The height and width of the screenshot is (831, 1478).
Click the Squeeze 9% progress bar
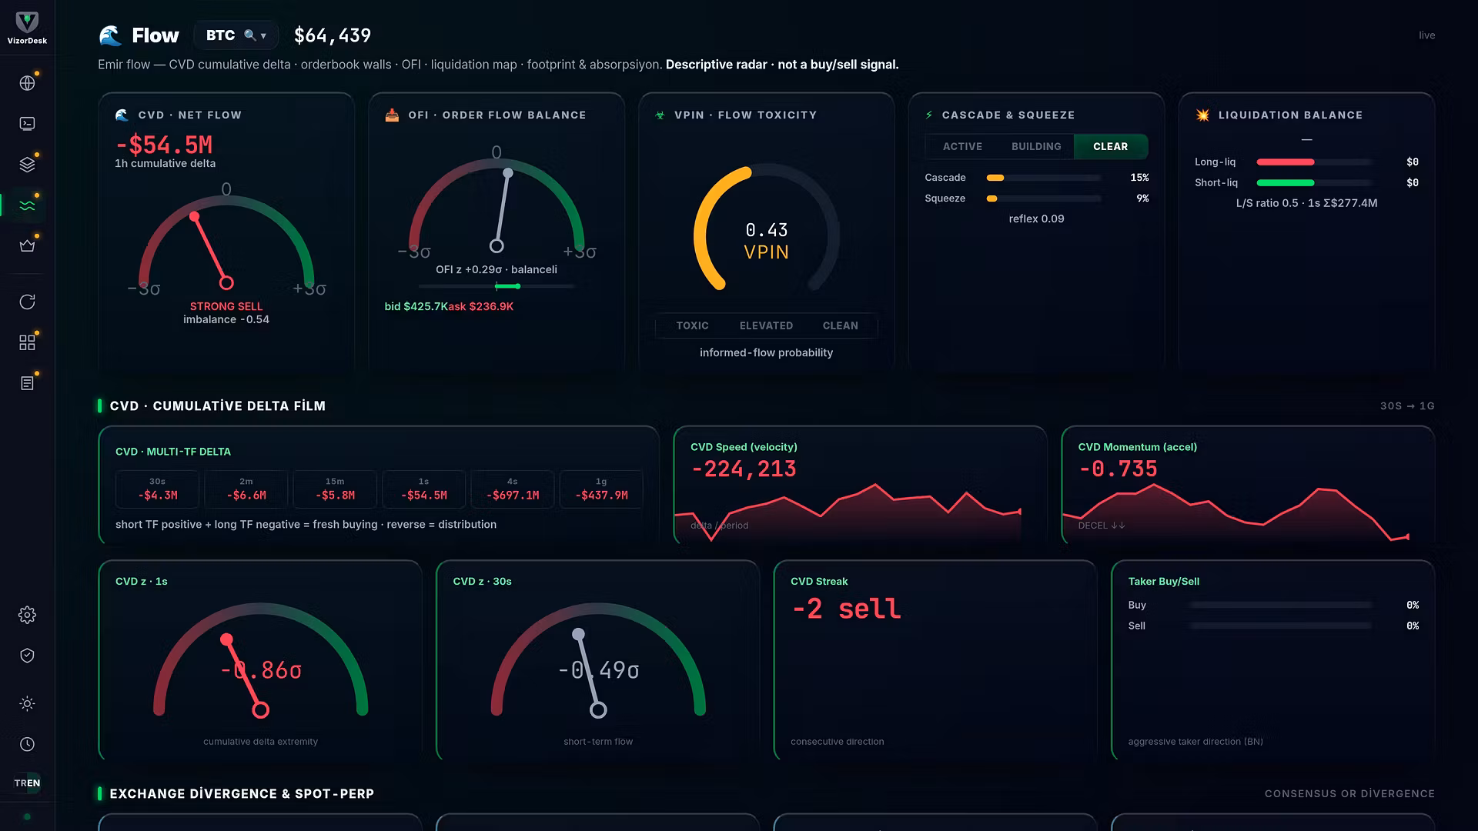click(1044, 199)
